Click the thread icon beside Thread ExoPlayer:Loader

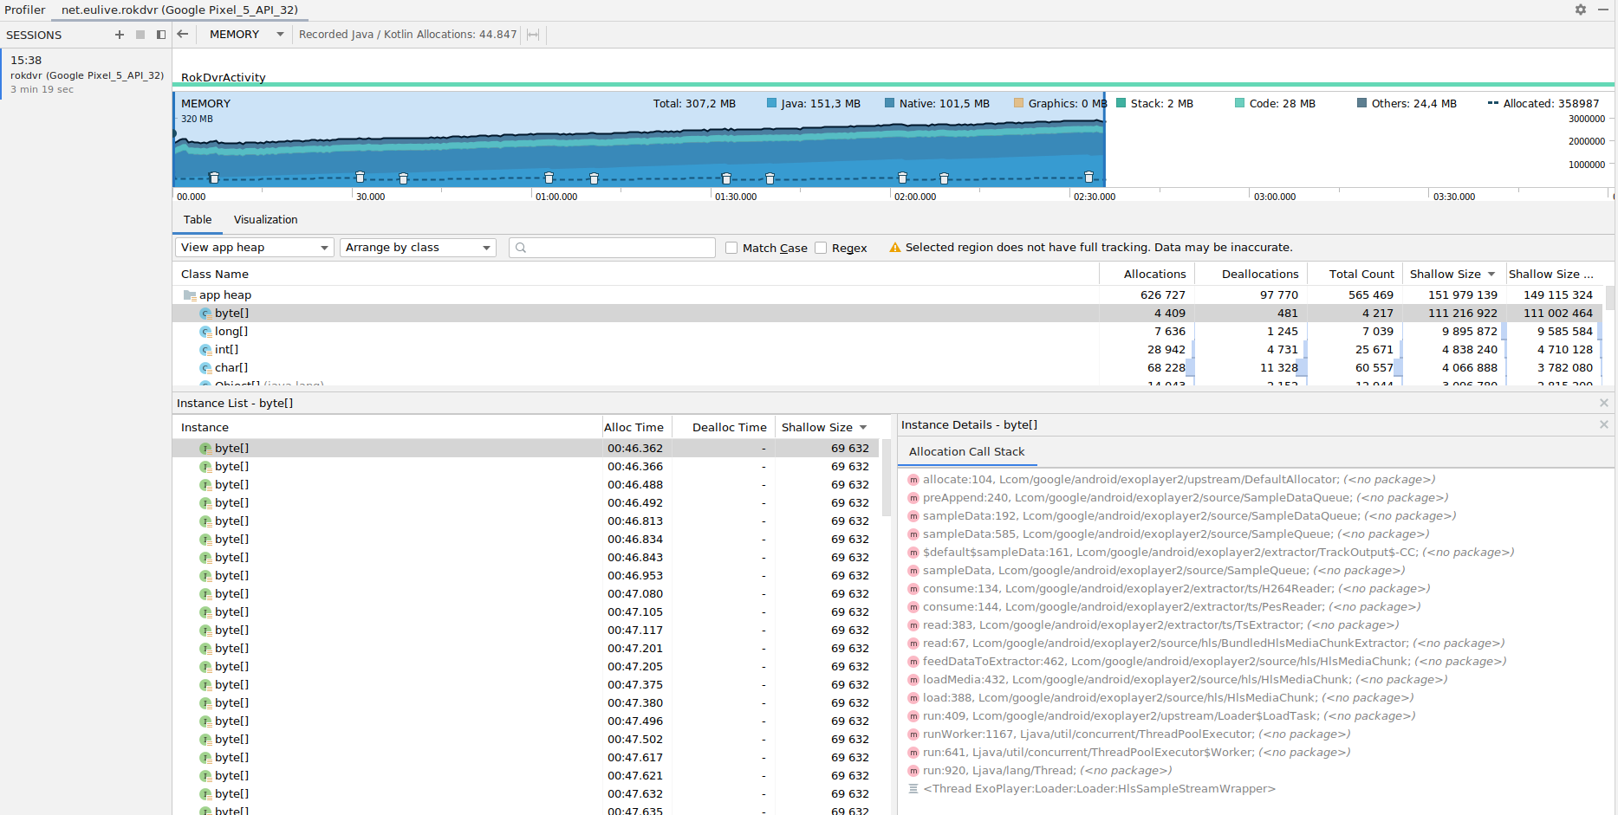(x=913, y=789)
